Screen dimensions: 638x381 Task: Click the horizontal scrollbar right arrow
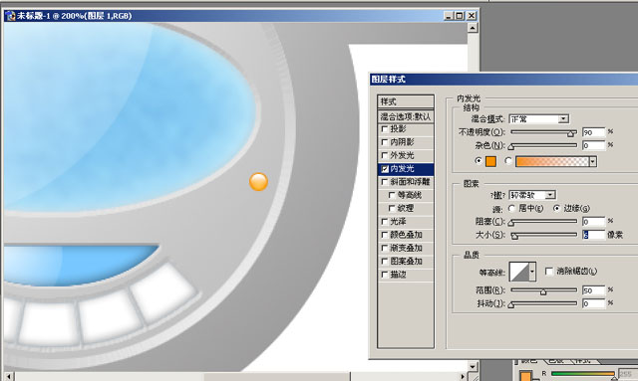[x=463, y=377]
